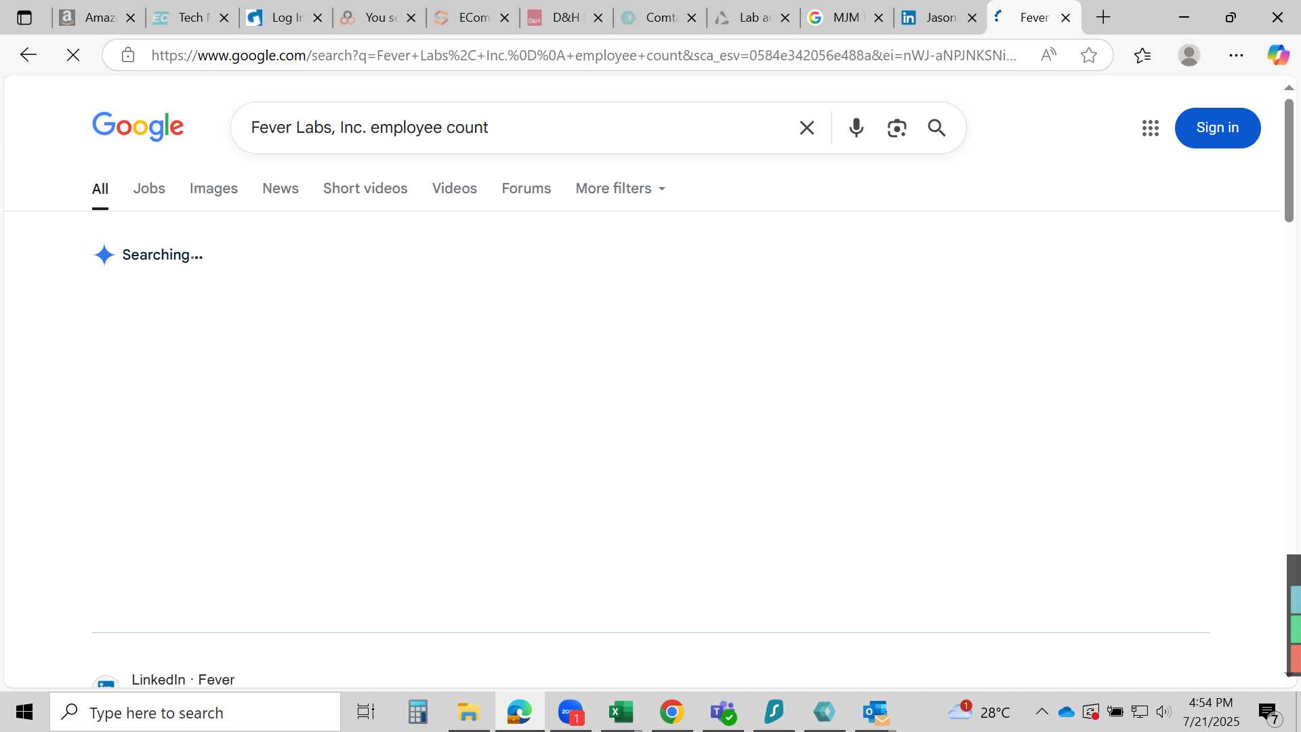Viewport: 1301px width, 732px height.
Task: View site information lock icon
Action: [x=128, y=55]
